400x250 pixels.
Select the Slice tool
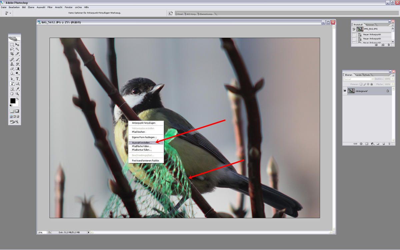tap(18, 53)
